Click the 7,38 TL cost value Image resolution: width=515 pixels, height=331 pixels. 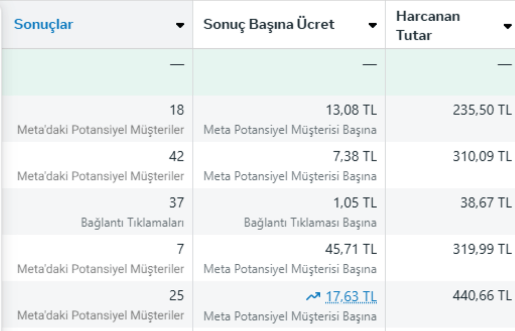coord(355,156)
